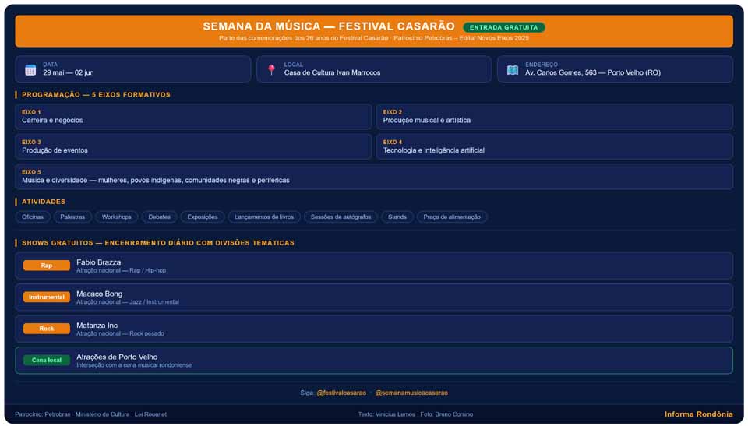Click the Oficinas activity chip

click(33, 217)
